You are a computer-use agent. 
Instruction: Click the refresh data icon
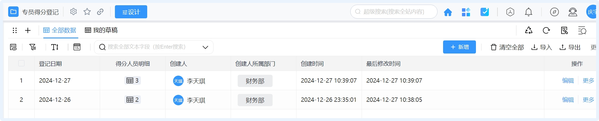[546, 31]
